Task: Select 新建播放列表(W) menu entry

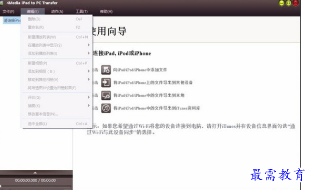Action: click(x=57, y=37)
